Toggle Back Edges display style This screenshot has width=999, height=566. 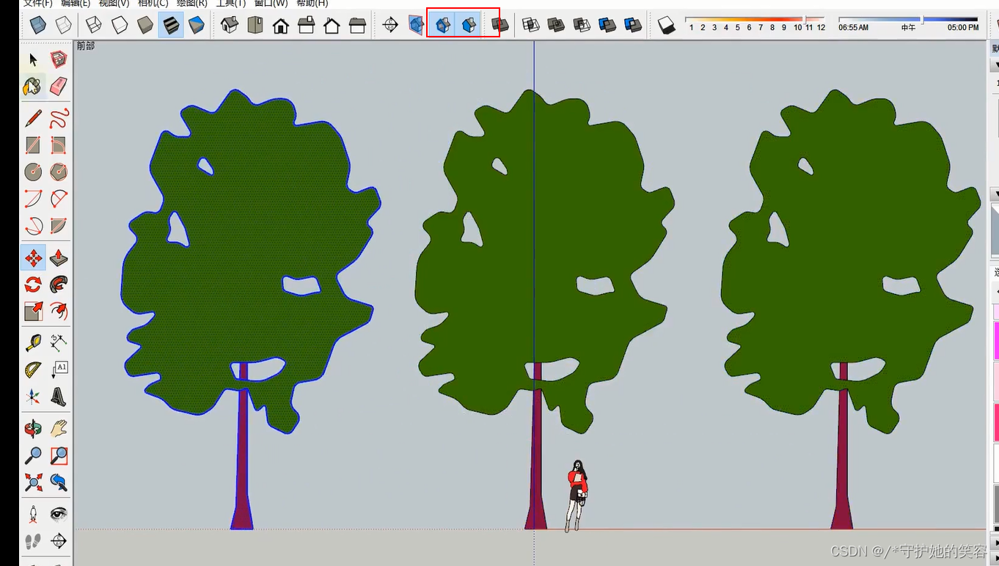click(64, 26)
